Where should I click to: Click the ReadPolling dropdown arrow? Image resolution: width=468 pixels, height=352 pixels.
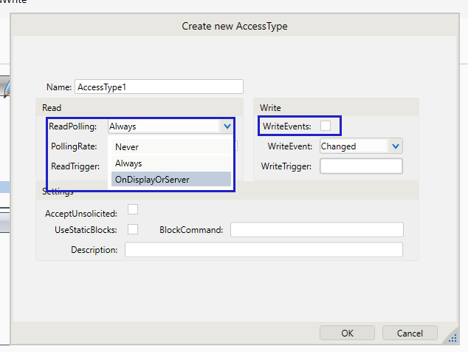click(226, 126)
